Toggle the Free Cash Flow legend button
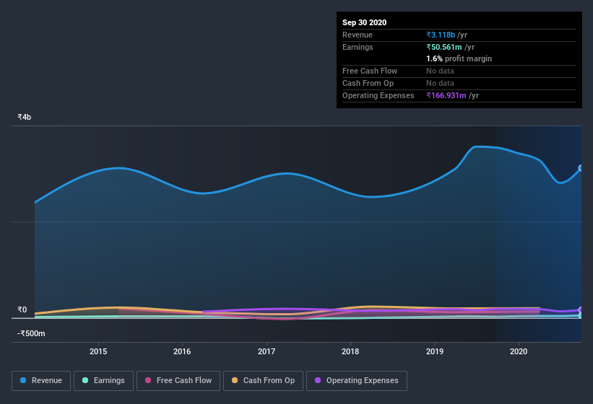The width and height of the screenshot is (593, 404). pos(178,381)
